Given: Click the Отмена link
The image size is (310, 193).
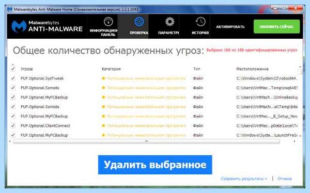Looking at the screenshot, I should pyautogui.click(x=285, y=179).
